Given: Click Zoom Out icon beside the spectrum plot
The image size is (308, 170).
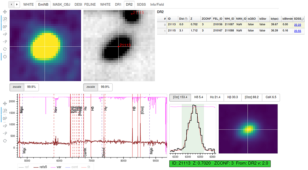Looking at the screenshot, I should pos(5,133).
